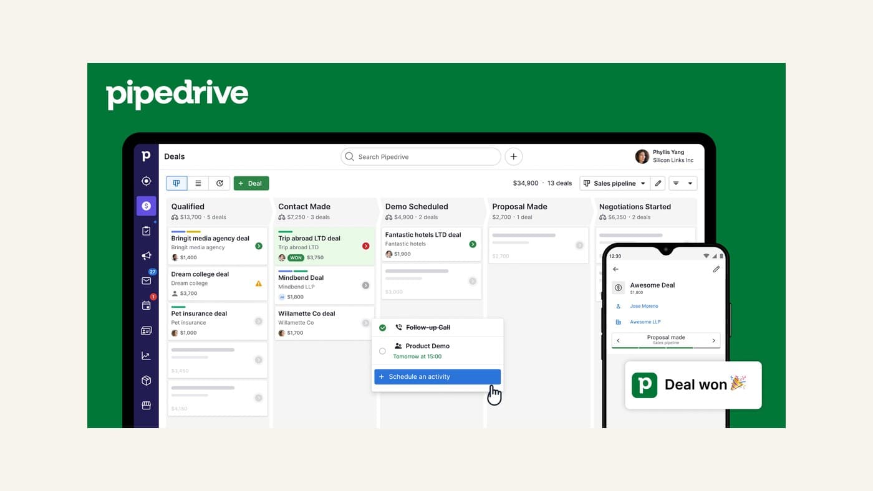Click the edit pipeline pencil icon

[x=658, y=183]
